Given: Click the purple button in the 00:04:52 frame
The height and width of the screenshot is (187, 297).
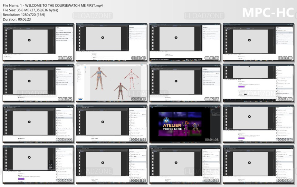Looking at the screenshot, I should (x=21, y=179).
